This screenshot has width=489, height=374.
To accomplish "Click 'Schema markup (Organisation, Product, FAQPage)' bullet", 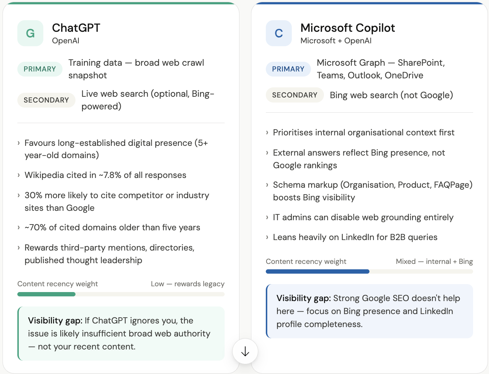I will (x=373, y=191).
